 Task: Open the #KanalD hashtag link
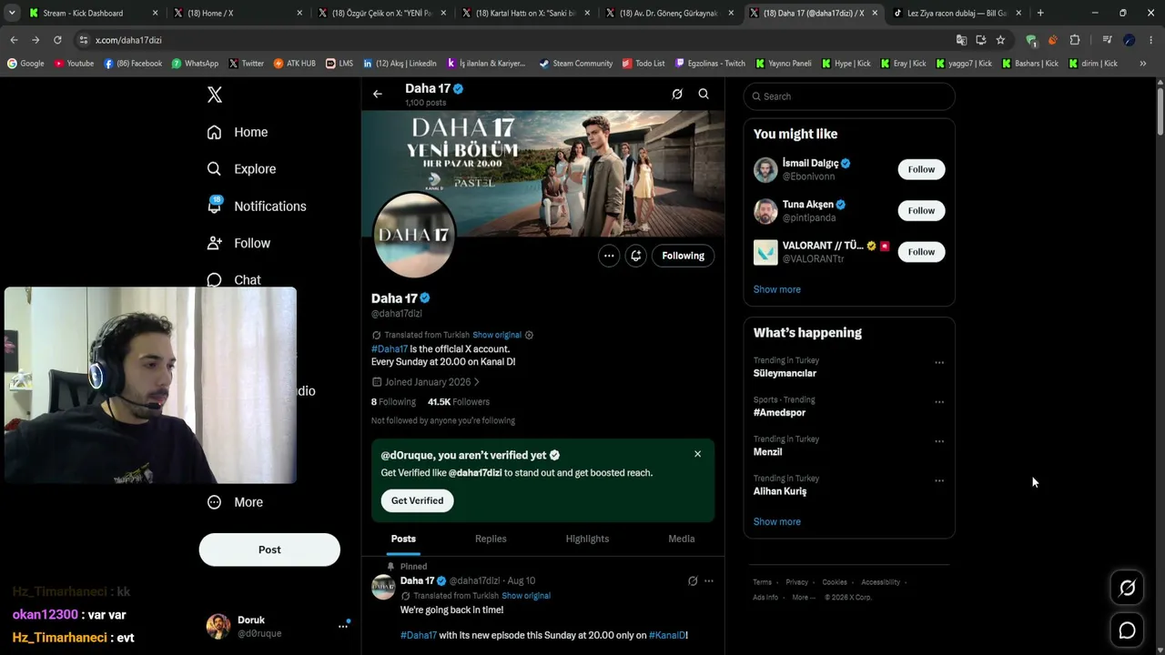pyautogui.click(x=667, y=635)
